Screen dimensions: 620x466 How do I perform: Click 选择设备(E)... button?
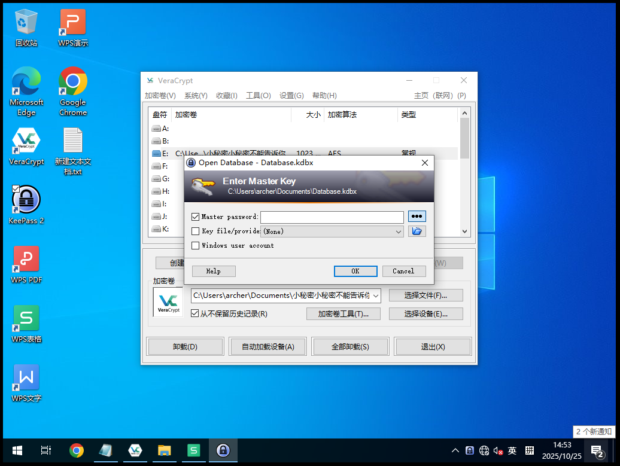click(x=426, y=314)
